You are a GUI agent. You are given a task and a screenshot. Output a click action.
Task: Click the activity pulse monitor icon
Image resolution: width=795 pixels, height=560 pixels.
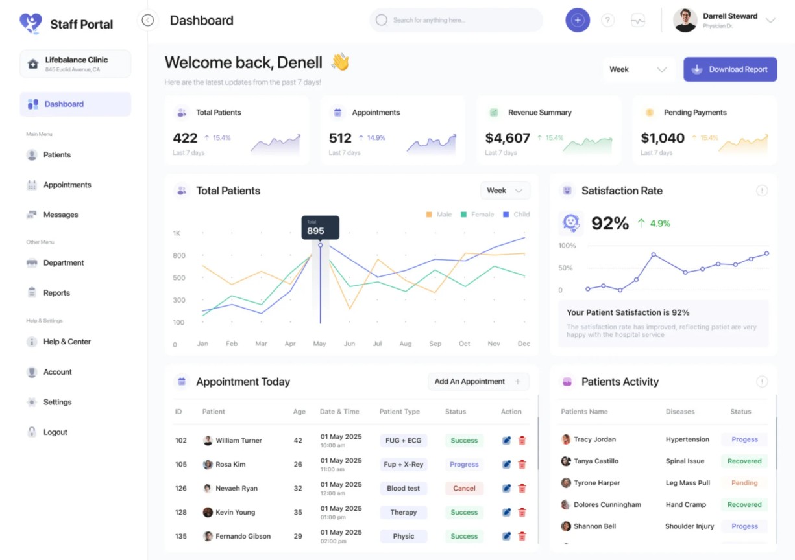pyautogui.click(x=638, y=20)
